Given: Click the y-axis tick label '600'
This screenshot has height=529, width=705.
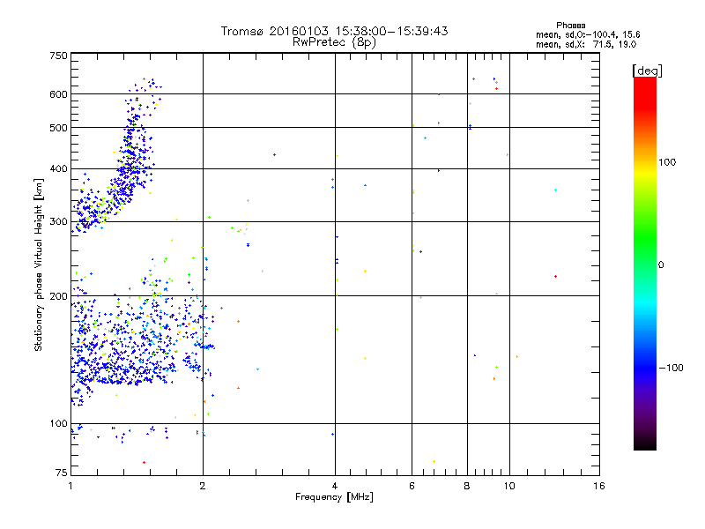Looking at the screenshot, I should coord(58,94).
